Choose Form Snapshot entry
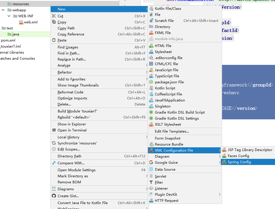275x209 pixels. [185, 138]
